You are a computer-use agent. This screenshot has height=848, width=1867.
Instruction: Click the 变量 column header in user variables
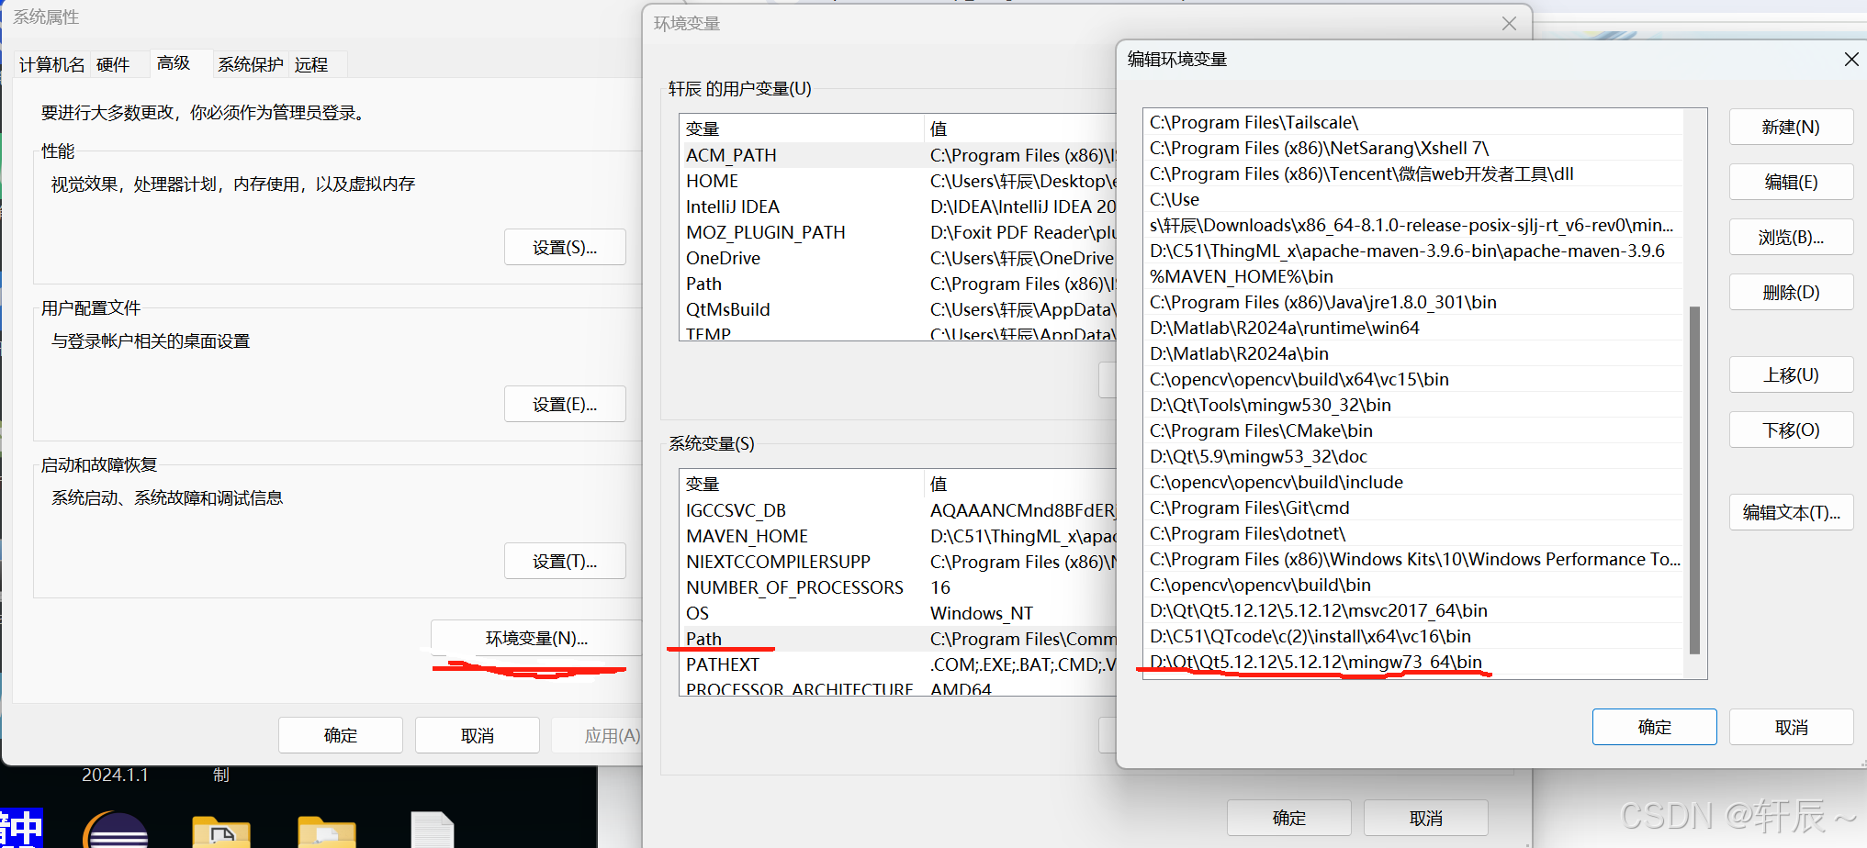tap(801, 128)
